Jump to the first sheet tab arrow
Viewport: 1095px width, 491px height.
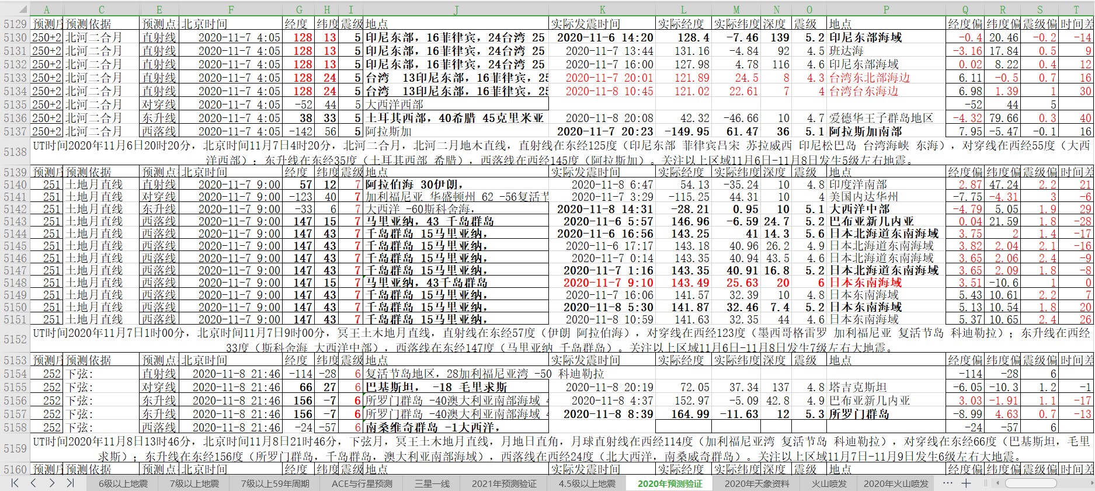(x=15, y=483)
